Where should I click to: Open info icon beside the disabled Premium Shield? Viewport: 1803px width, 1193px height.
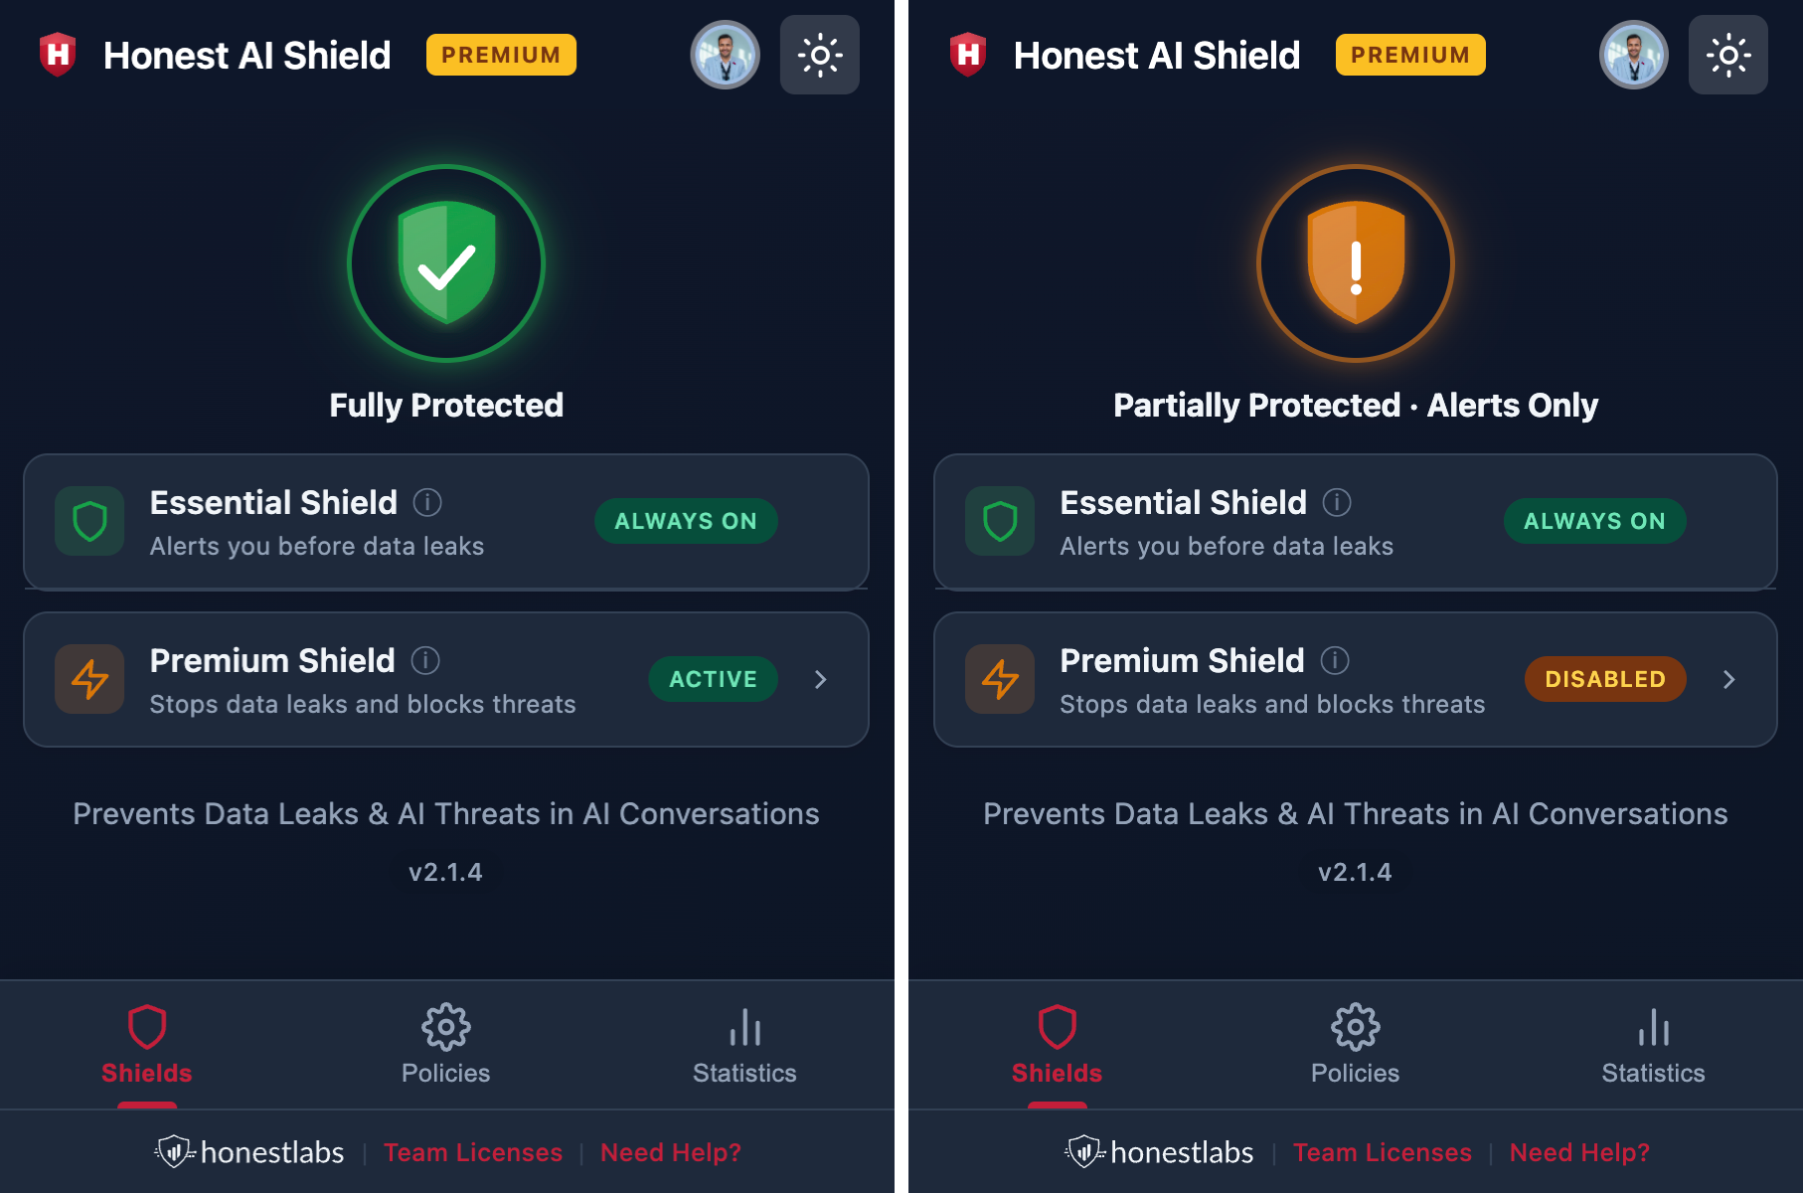click(1335, 660)
